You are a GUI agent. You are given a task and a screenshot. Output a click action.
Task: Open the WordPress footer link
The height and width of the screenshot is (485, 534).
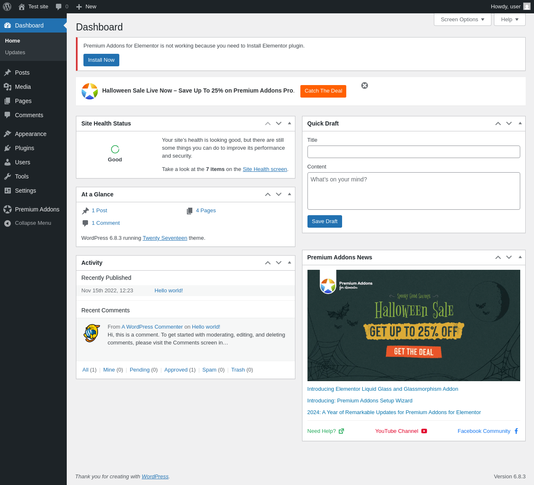pyautogui.click(x=155, y=477)
